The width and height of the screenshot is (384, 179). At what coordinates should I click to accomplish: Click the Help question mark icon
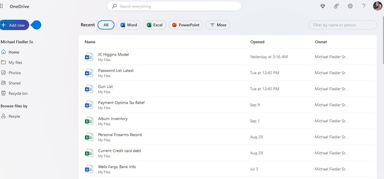point(364,6)
